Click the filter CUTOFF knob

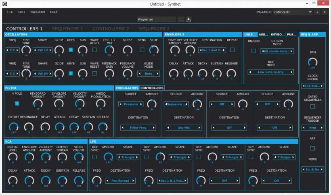(x=13, y=127)
